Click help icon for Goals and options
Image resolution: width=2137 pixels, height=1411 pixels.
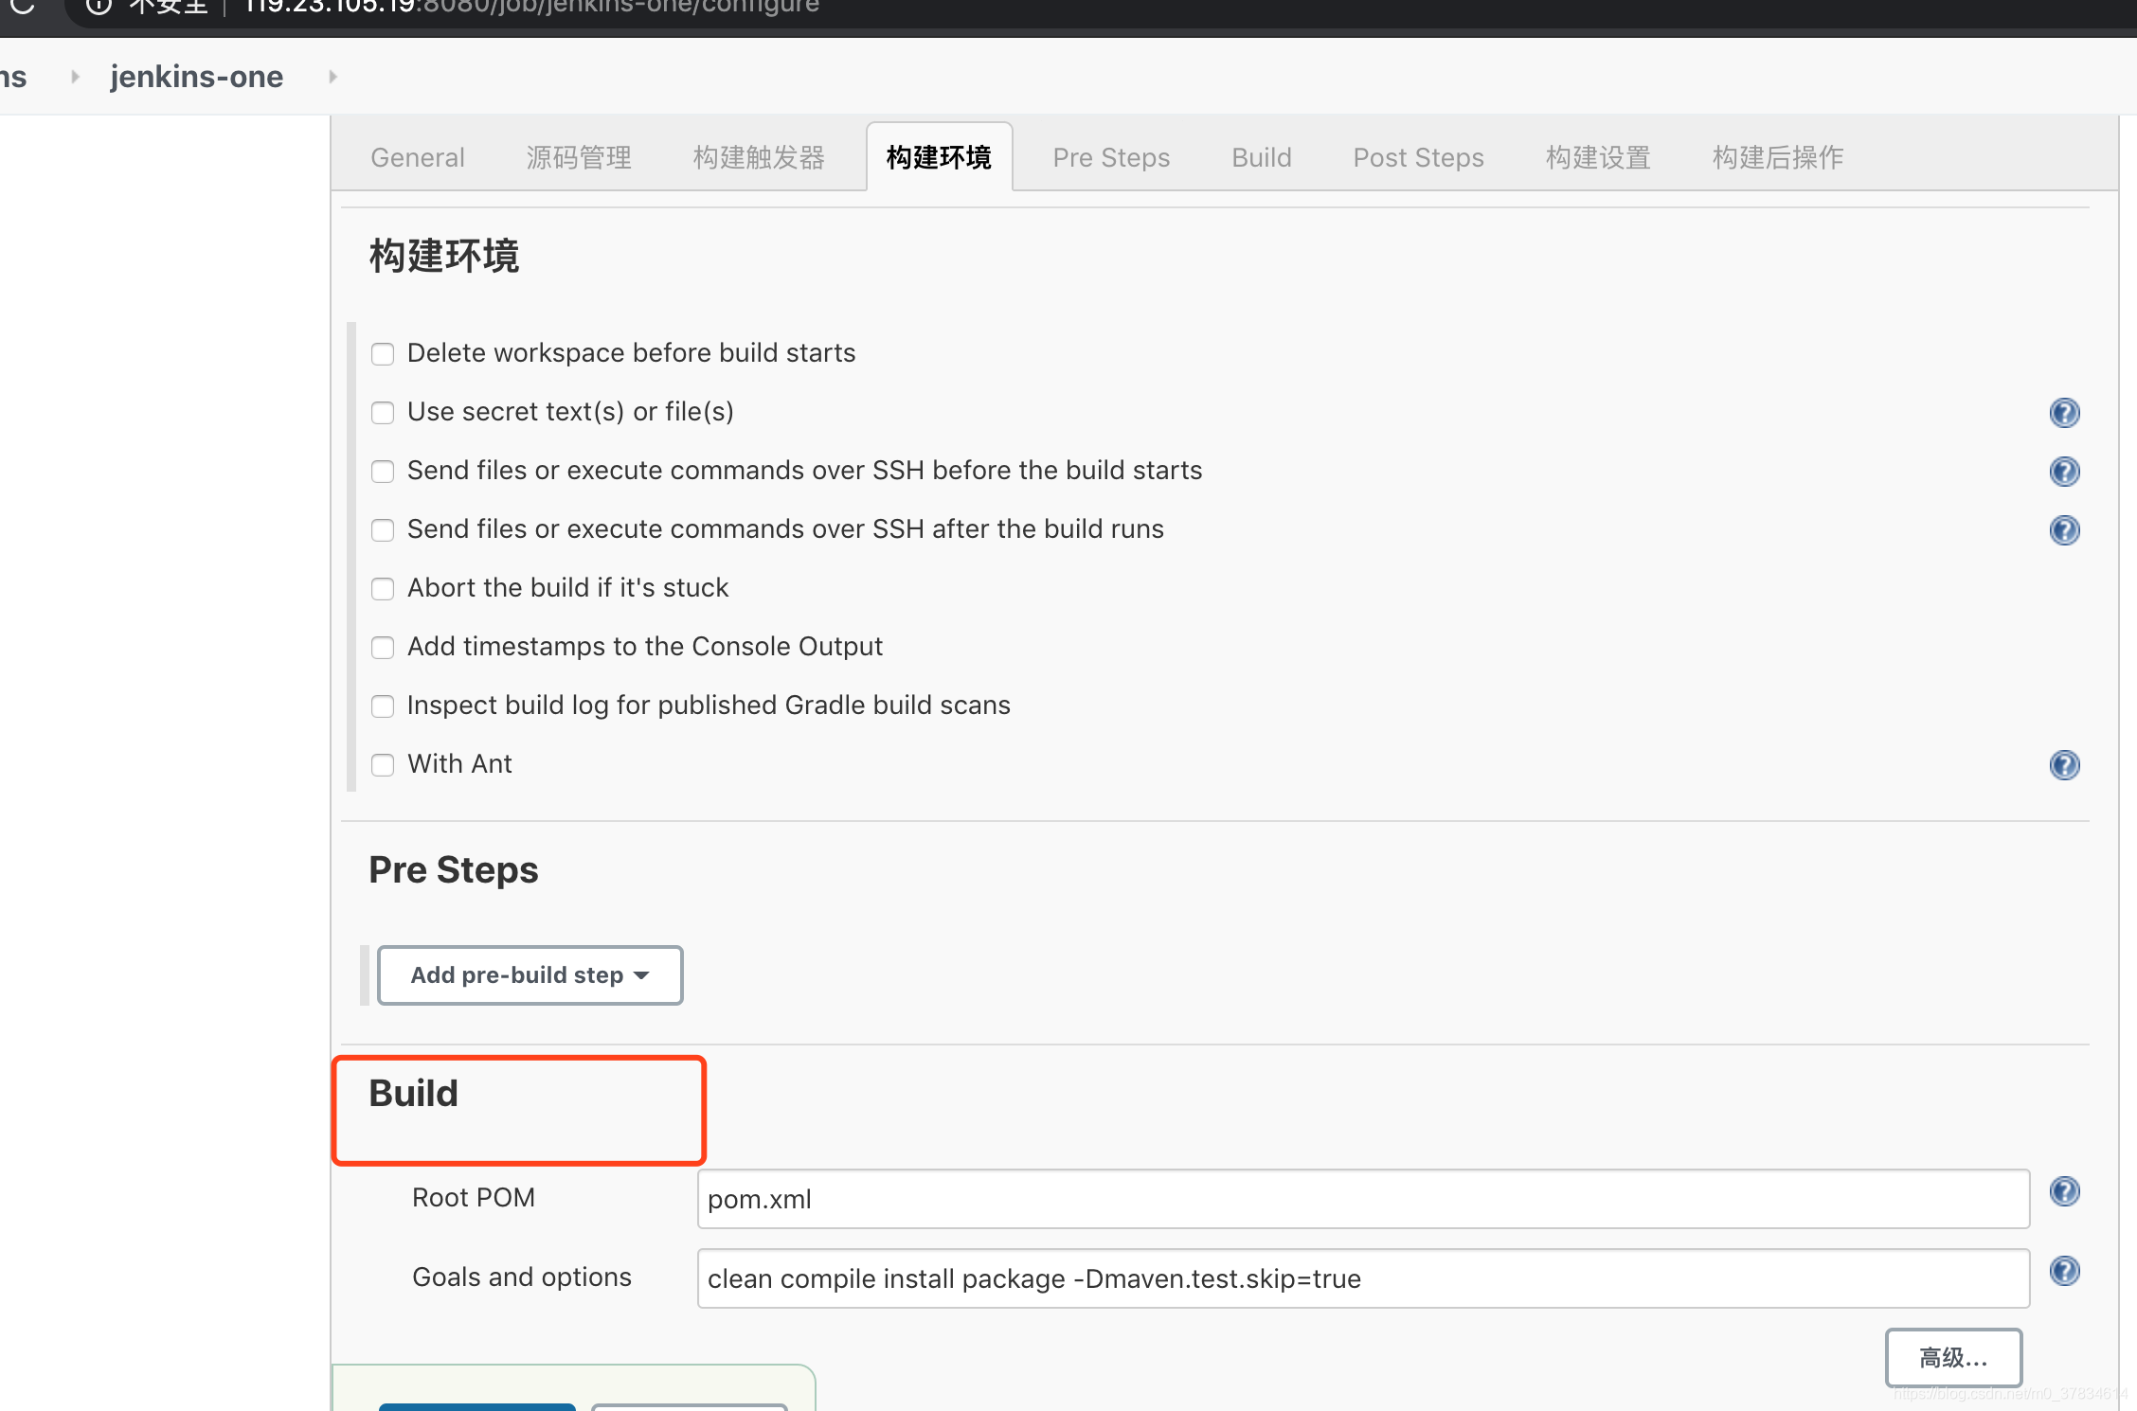(2064, 1271)
